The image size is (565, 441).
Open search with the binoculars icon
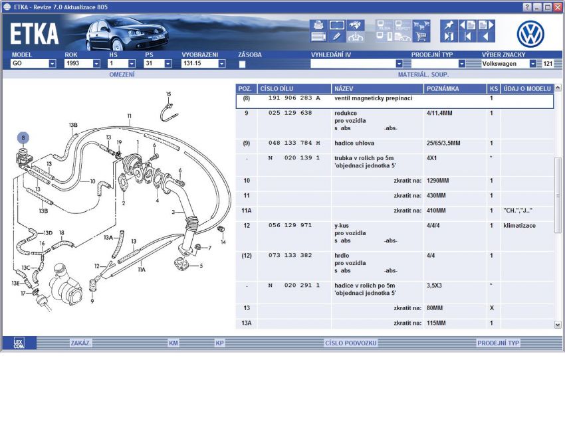[356, 25]
